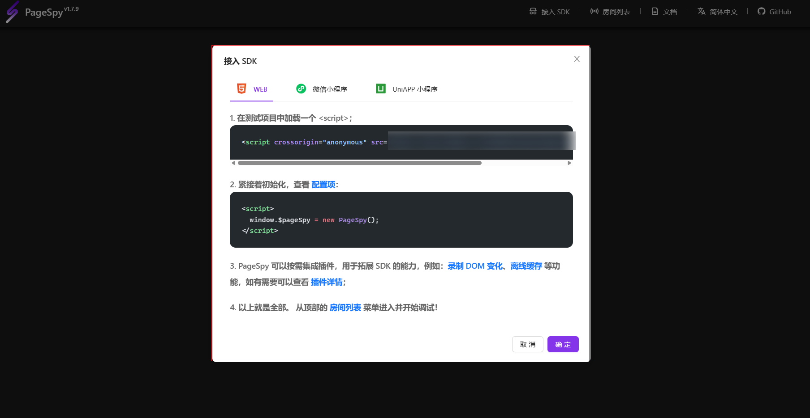Click the 房间列表 broadcast icon in header
Image resolution: width=810 pixels, height=418 pixels.
click(x=594, y=12)
